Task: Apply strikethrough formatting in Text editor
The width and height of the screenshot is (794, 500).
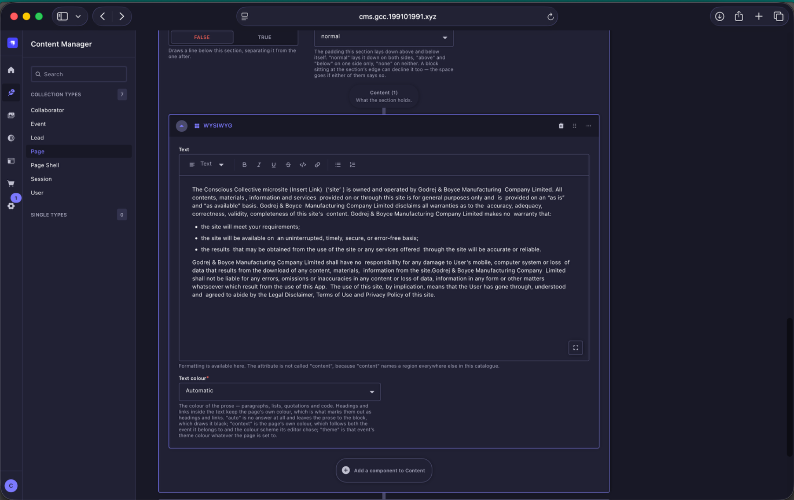Action: pos(288,165)
